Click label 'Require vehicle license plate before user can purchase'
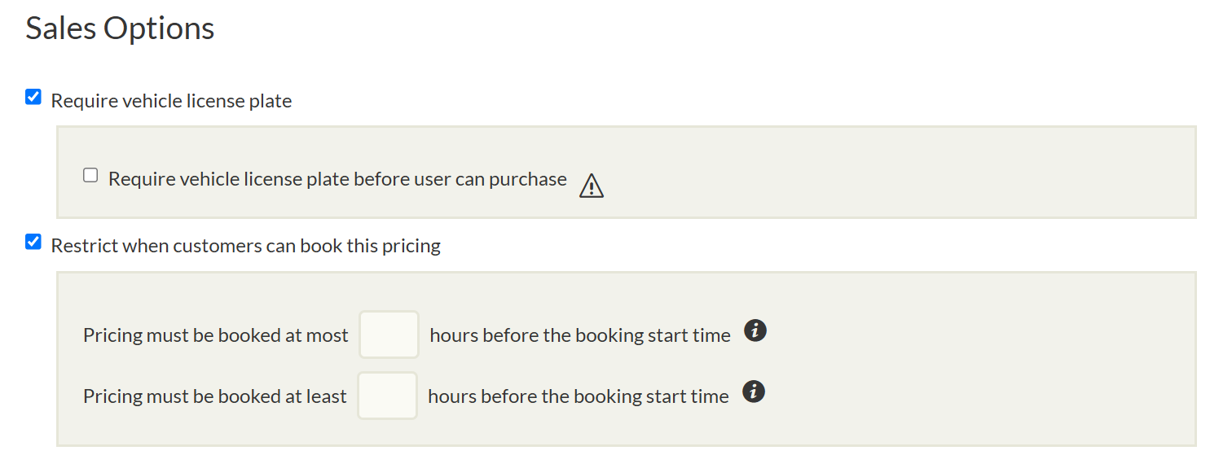The height and width of the screenshot is (455, 1210). [337, 179]
